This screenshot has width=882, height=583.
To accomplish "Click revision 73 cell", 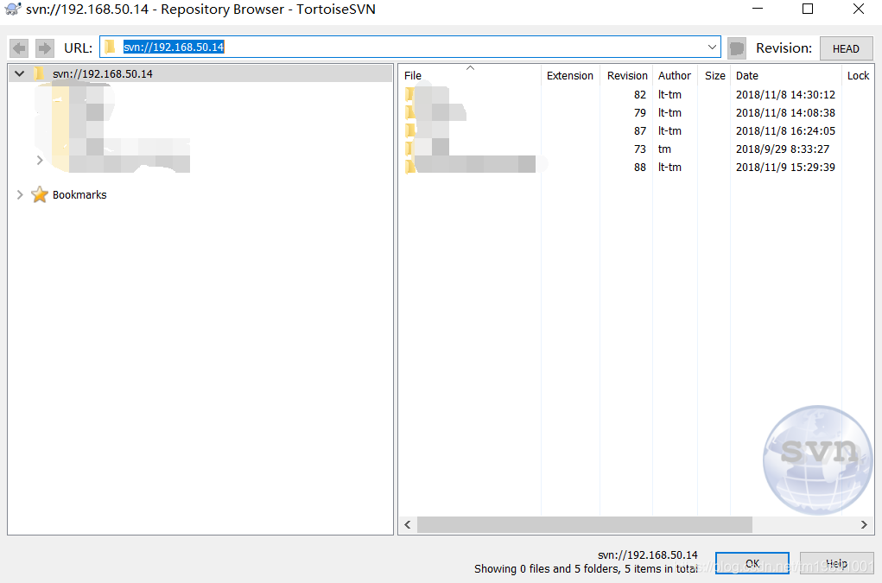I will [x=639, y=149].
